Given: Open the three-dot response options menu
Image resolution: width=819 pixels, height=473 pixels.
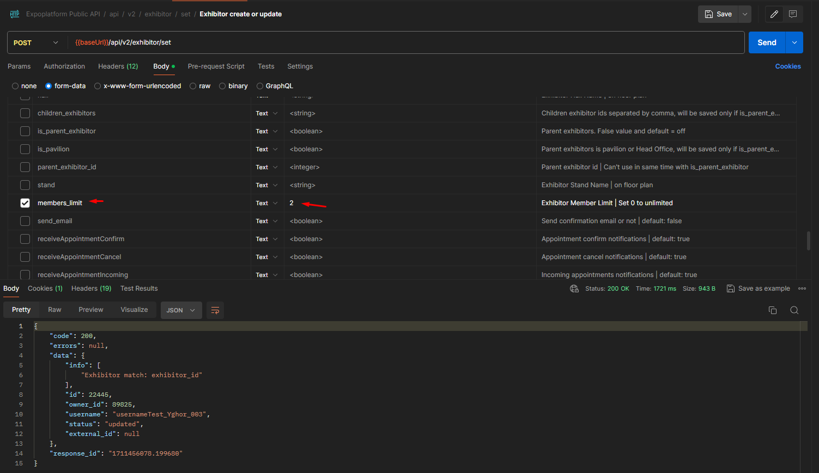Looking at the screenshot, I should (802, 288).
